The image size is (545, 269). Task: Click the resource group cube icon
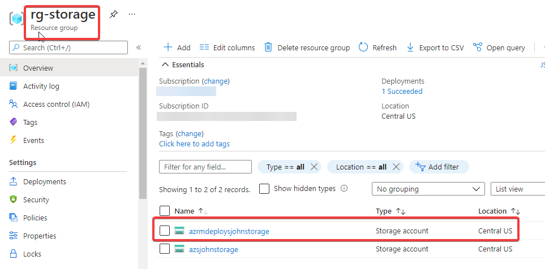click(x=16, y=19)
